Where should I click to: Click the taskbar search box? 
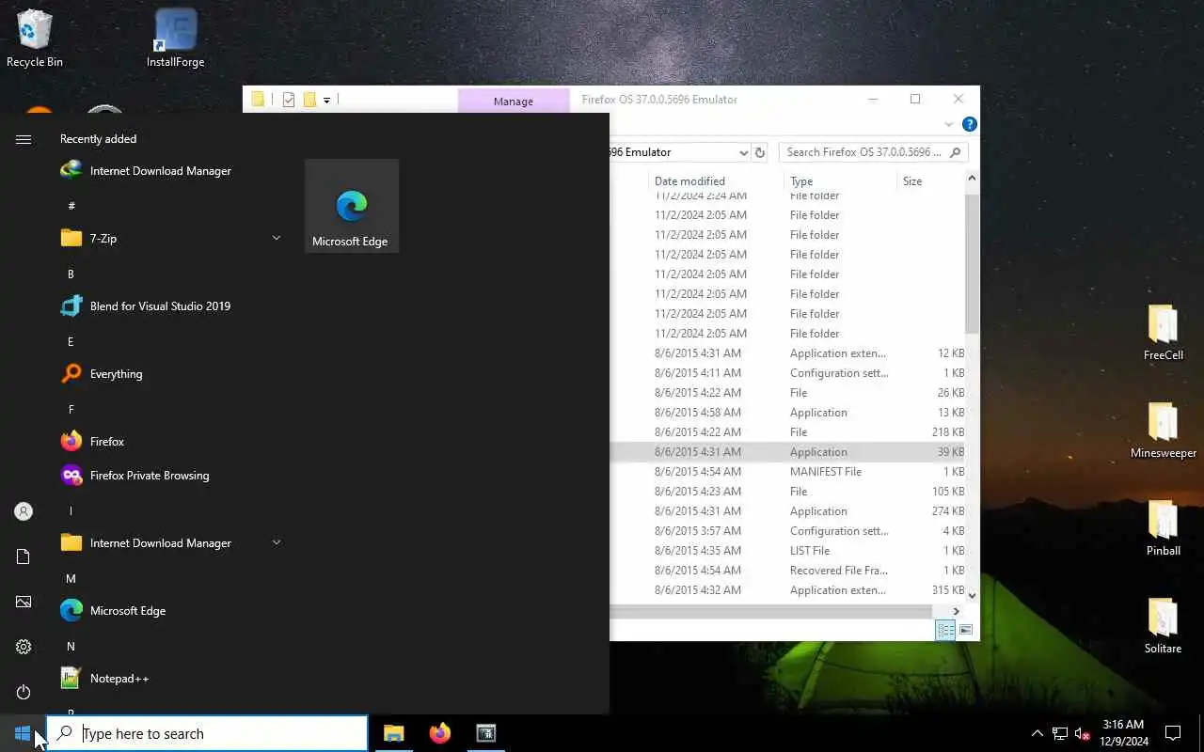click(207, 733)
